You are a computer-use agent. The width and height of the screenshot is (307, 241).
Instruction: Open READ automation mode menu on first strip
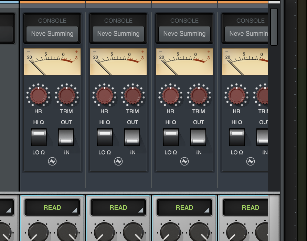tap(52, 207)
